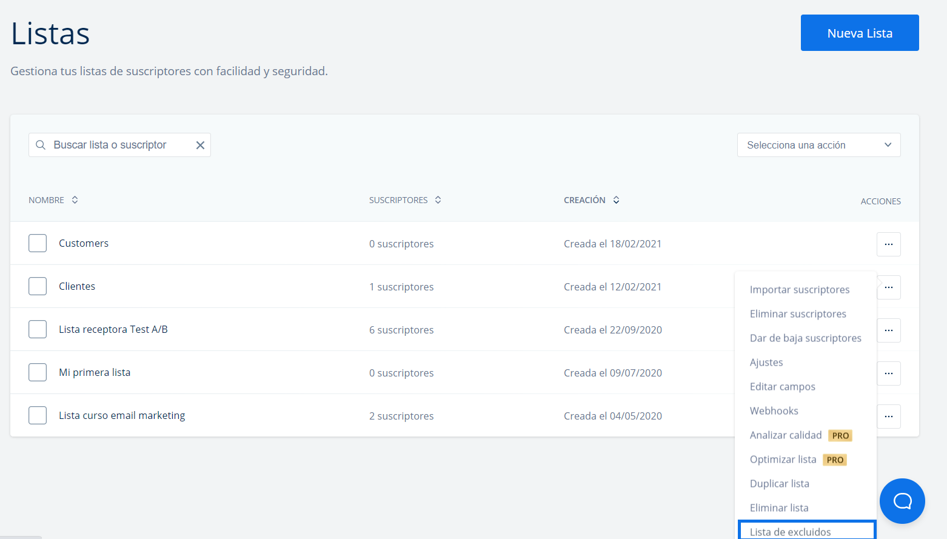Open Ajustes from the actions menu
Image resolution: width=947 pixels, height=539 pixels.
[766, 363]
